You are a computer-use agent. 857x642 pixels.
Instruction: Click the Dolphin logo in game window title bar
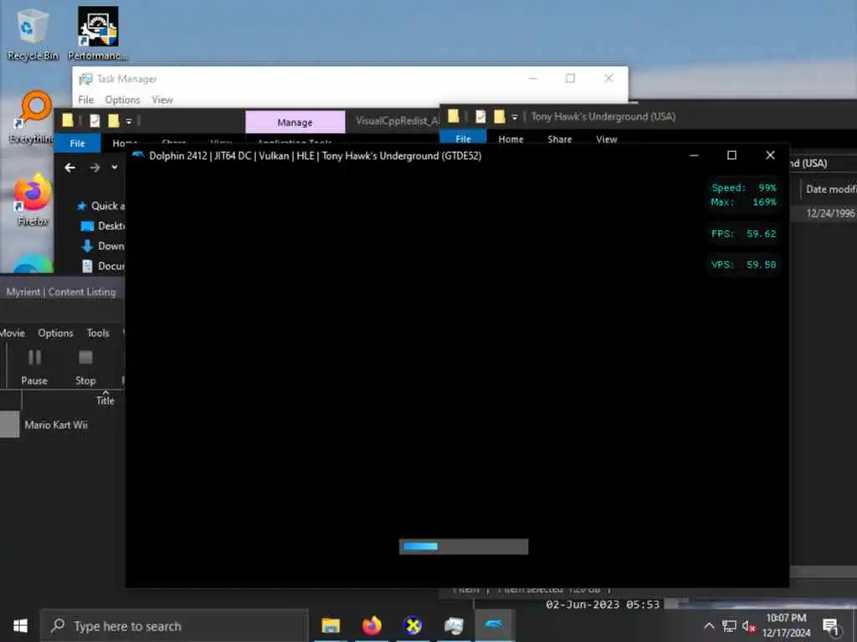138,155
